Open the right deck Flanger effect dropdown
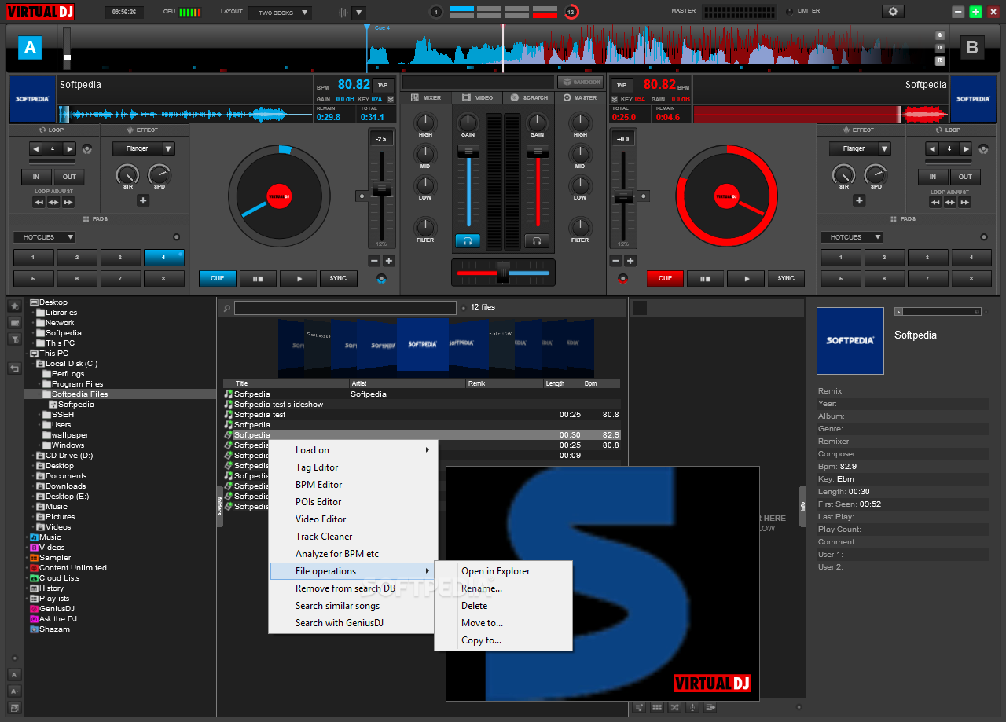1006x722 pixels. click(860, 148)
